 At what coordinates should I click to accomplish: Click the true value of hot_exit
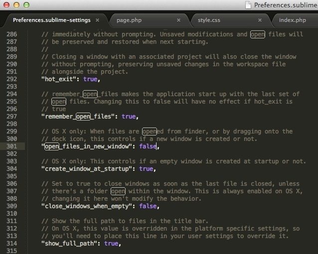pyautogui.click(x=90, y=79)
